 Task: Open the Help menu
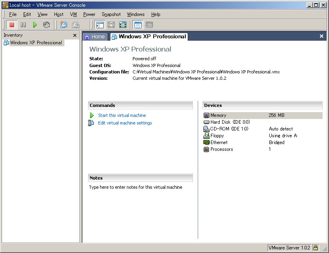156,14
